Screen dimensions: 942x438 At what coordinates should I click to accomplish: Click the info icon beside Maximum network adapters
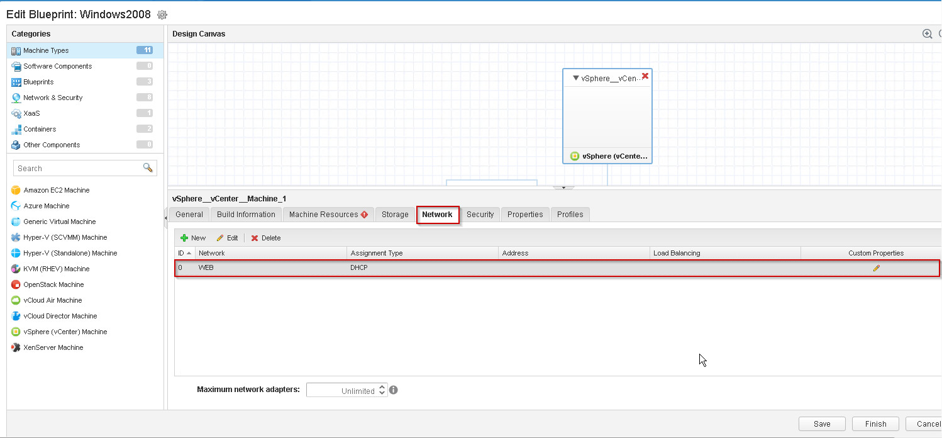394,390
